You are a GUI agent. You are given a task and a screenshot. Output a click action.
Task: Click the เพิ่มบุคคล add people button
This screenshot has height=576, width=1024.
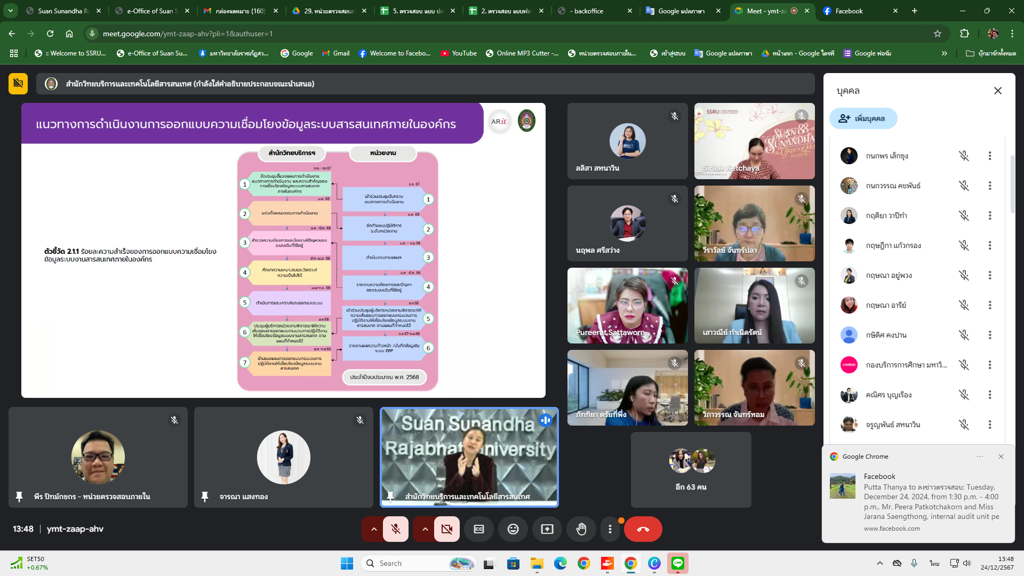pos(863,118)
